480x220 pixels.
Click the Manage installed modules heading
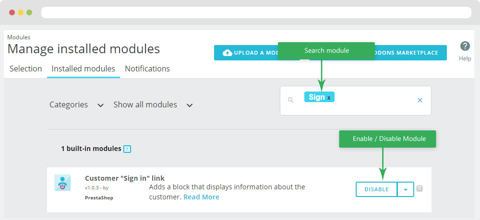[x=84, y=49]
